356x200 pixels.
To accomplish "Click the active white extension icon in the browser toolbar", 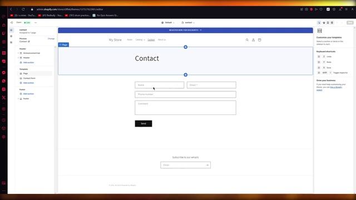I will (328, 9).
